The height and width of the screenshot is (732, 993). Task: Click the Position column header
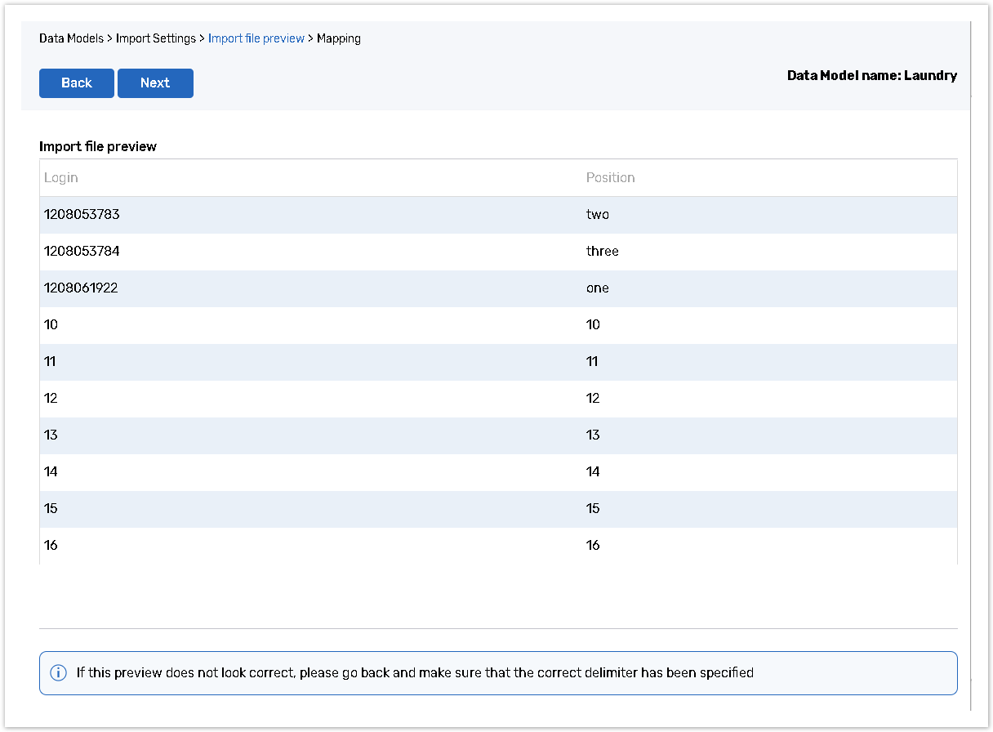(x=610, y=178)
